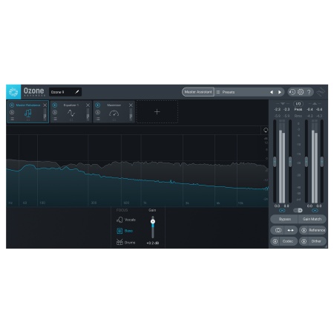Toggle the Dither power icon

coord(304,241)
